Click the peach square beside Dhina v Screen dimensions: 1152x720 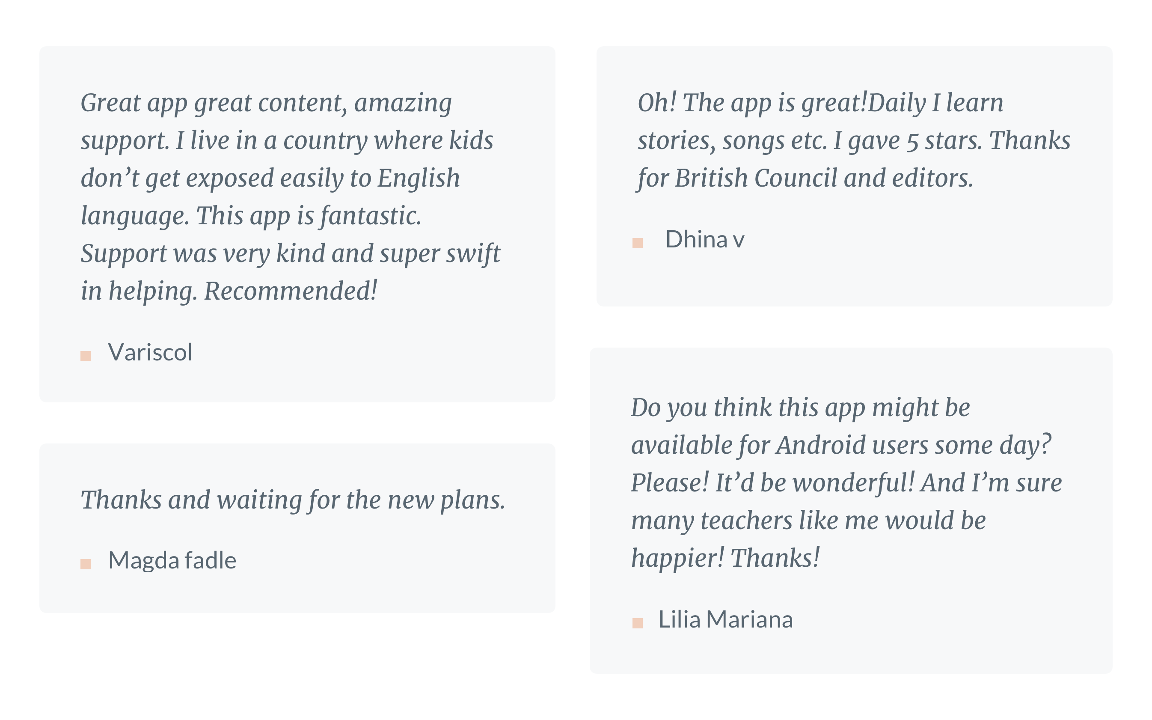point(637,243)
